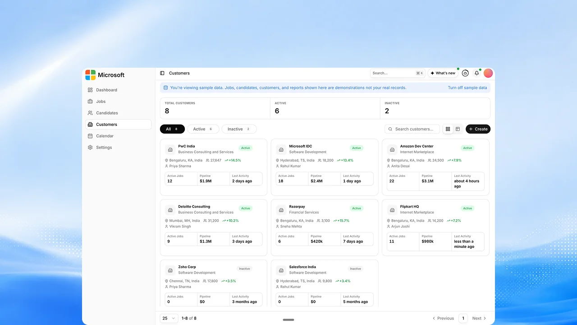577x325 pixels.
Task: Open the assistant bot icon
Action: 465,73
